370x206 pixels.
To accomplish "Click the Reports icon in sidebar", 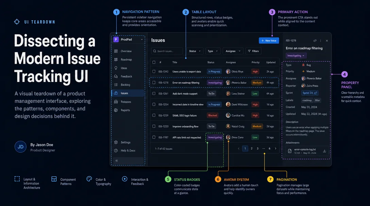I will (x=116, y=110).
